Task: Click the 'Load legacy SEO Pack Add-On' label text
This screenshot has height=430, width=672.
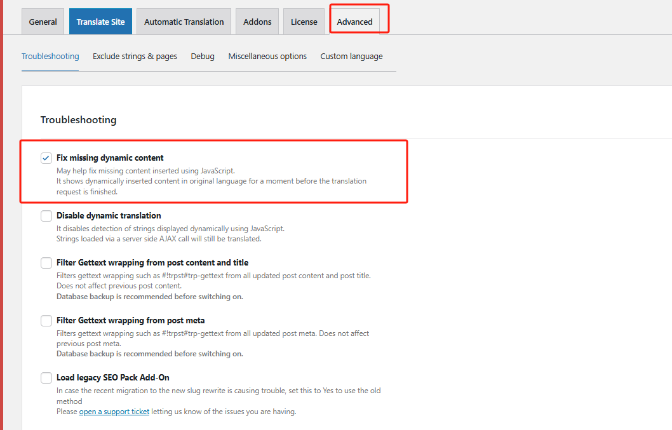Action: 112,378
